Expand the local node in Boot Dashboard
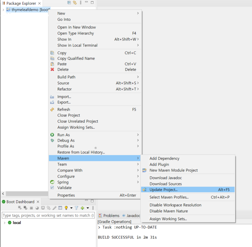 [x=4, y=222]
